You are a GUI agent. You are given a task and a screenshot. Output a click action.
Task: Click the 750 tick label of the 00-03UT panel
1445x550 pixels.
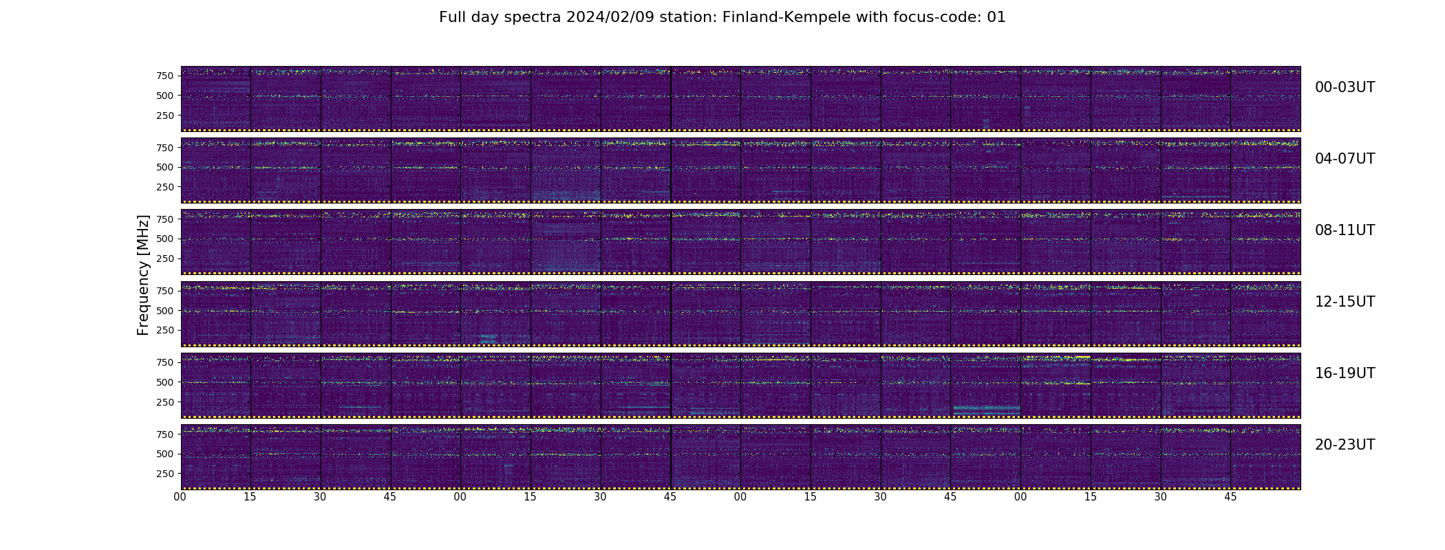(165, 76)
